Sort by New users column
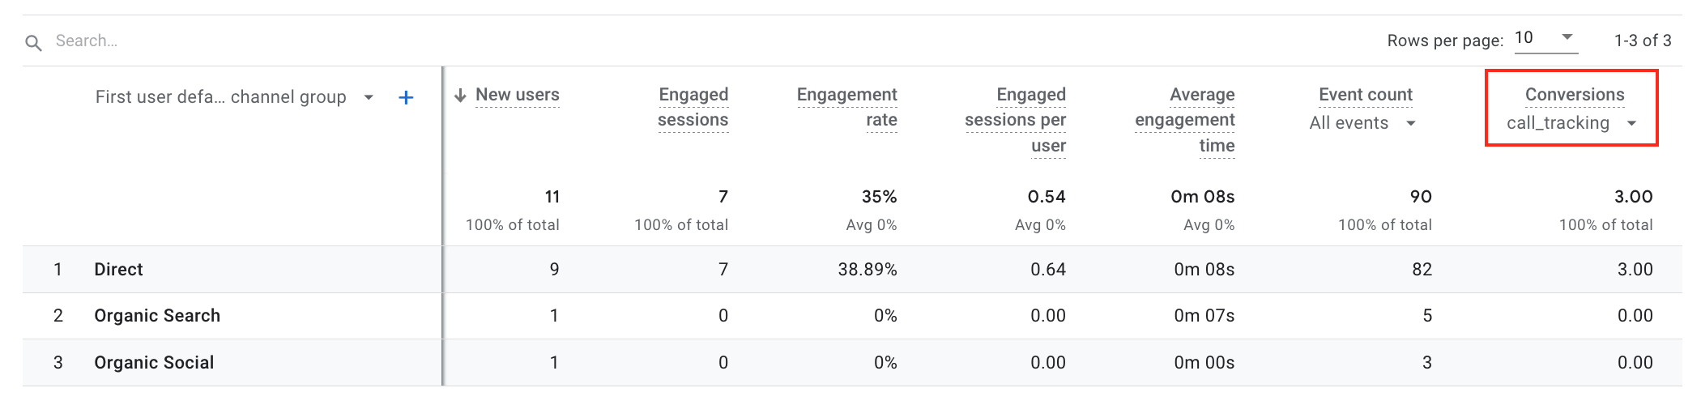This screenshot has height=405, width=1701. coord(517,95)
